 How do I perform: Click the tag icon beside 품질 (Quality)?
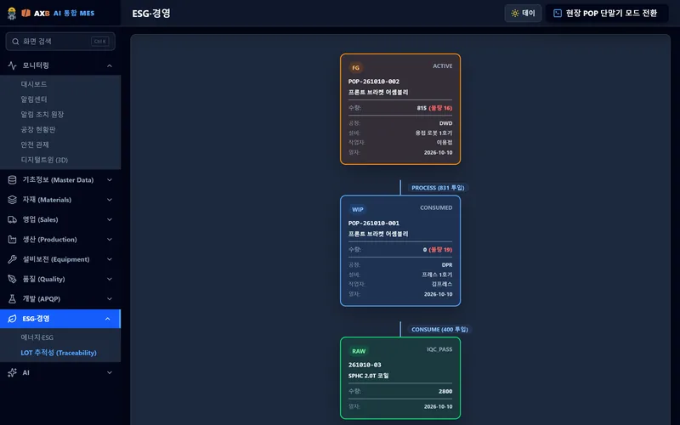(x=12, y=279)
